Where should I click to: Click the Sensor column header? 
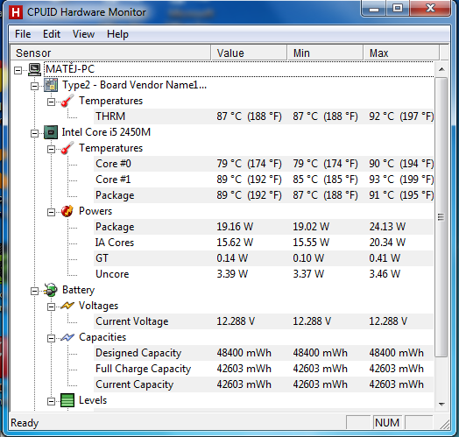(110, 53)
